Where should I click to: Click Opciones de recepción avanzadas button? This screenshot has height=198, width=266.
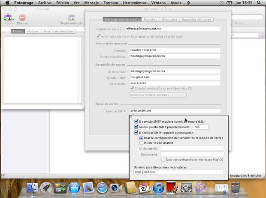tap(158, 95)
